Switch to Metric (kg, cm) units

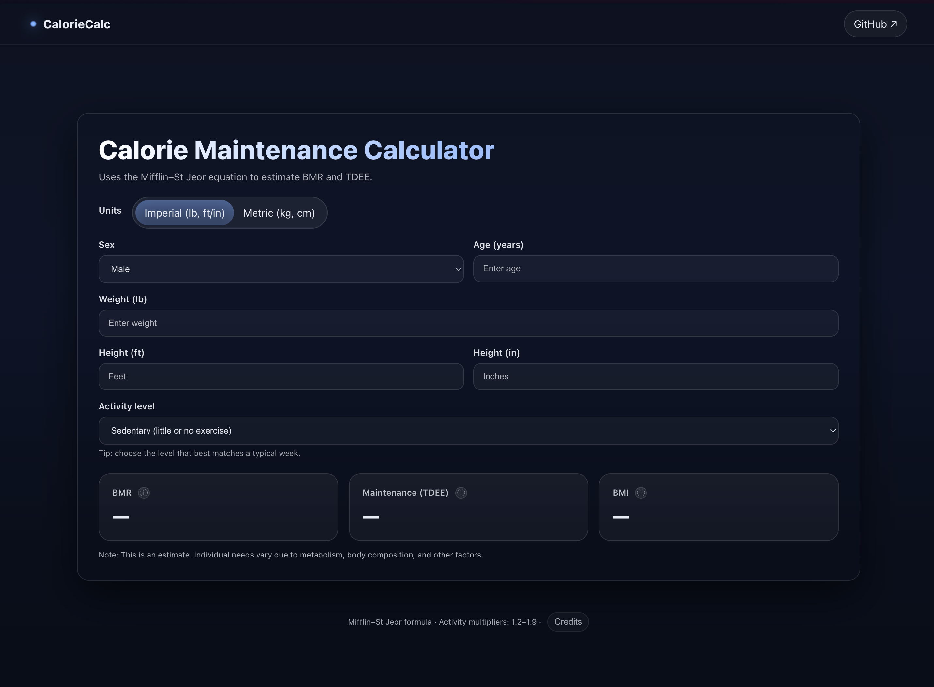pos(279,213)
